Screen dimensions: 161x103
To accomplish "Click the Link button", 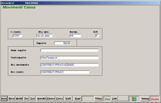I will pos(114,99).
